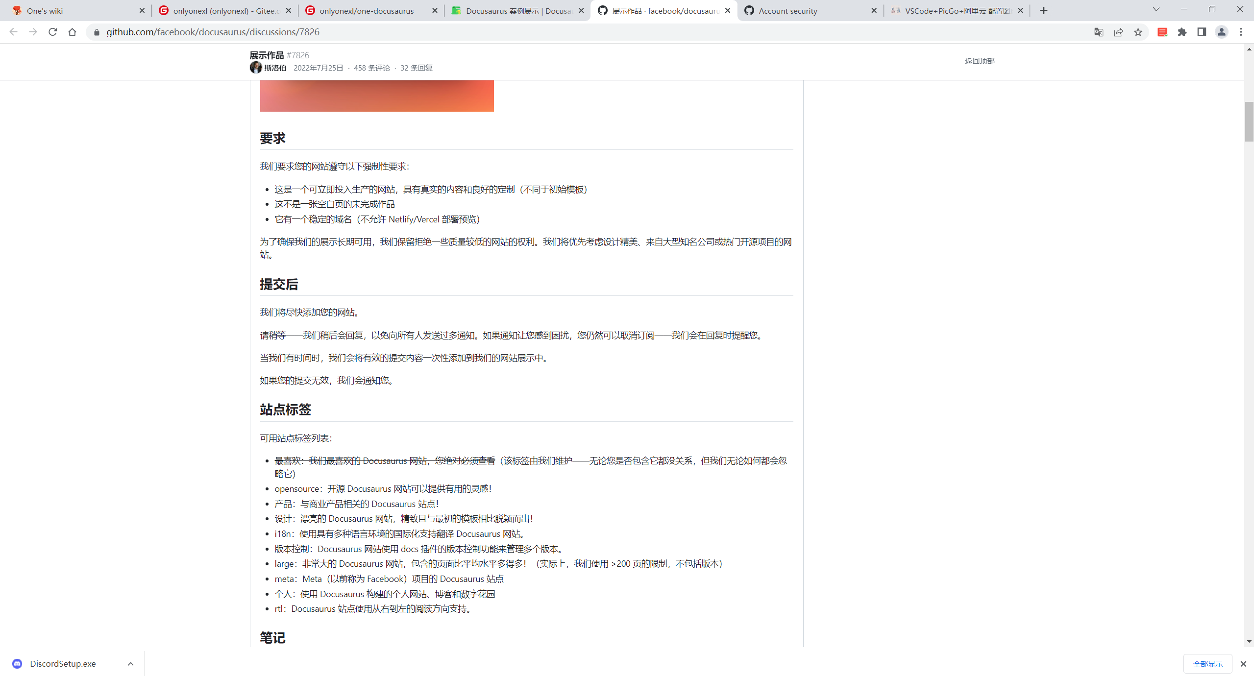
Task: Close the active 展示作品 GitHub tab
Action: click(x=728, y=10)
